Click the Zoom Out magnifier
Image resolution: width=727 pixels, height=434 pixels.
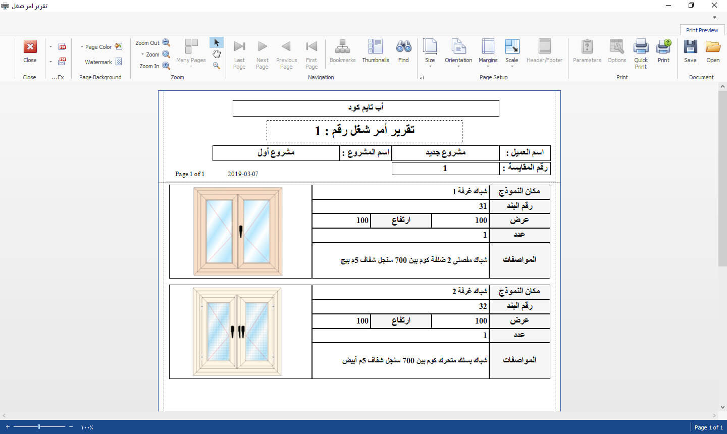click(x=166, y=43)
